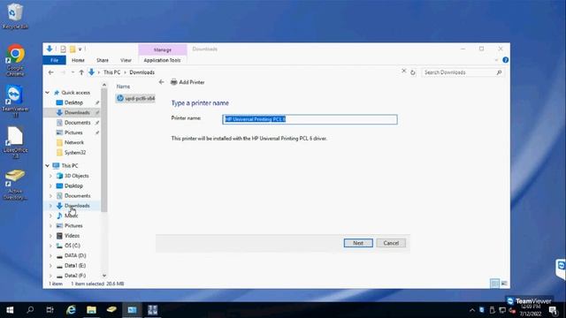Viewport: 566px width, 318px height.
Task: Open the Recycle Bin desktop icon
Action: pos(15,16)
